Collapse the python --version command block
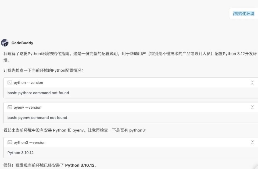Viewport: 258px width, 169px height. click(252, 83)
